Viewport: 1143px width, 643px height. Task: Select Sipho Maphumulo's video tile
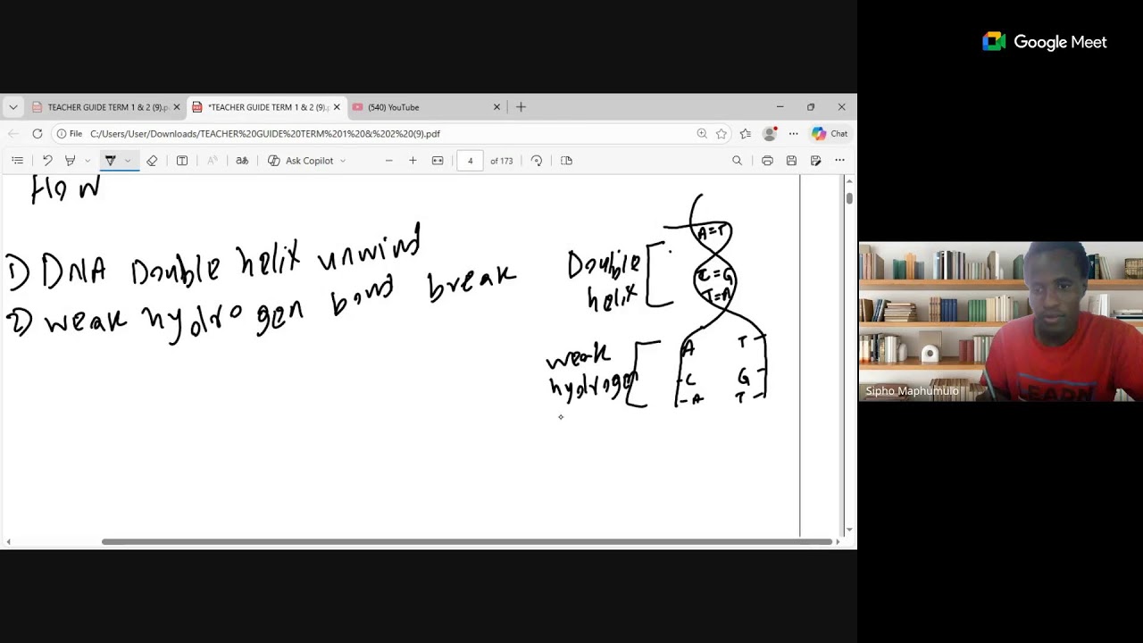[1000, 321]
